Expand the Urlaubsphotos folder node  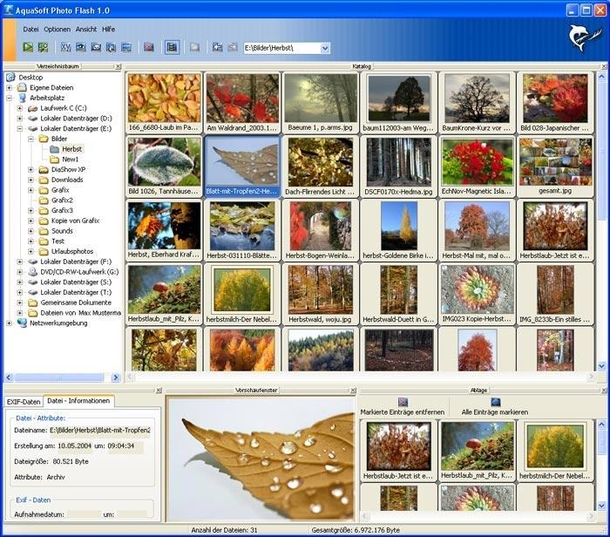click(31, 251)
